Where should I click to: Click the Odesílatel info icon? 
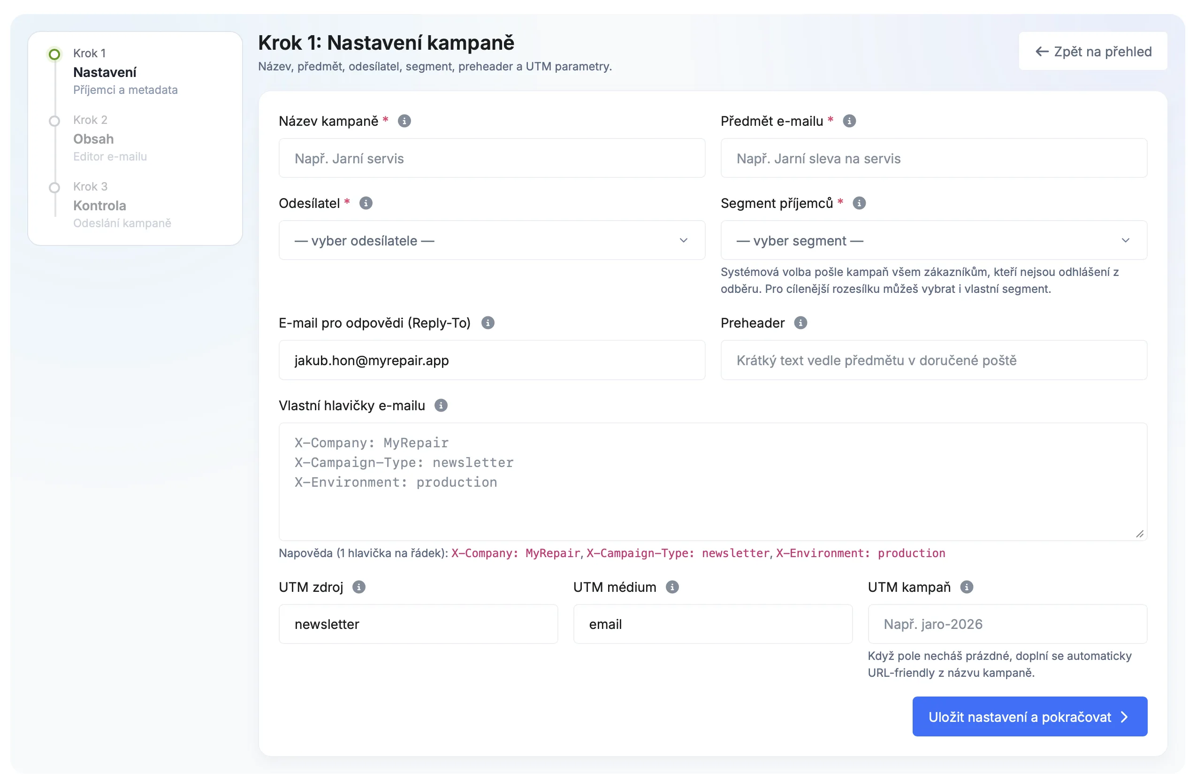(x=366, y=203)
